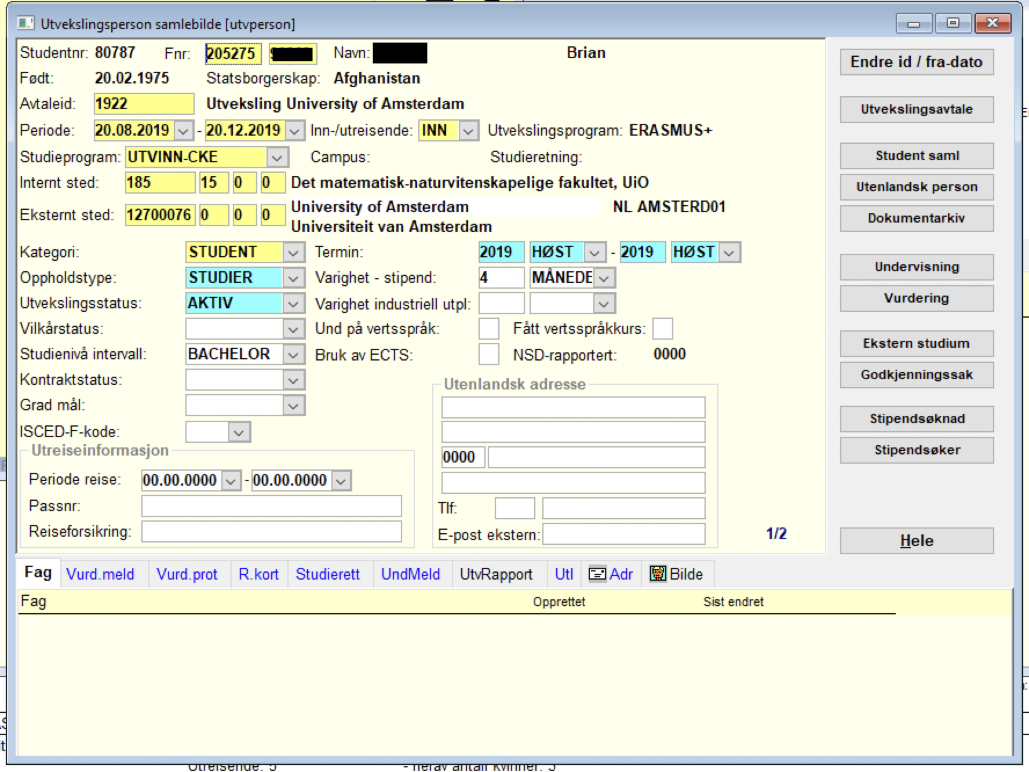Image resolution: width=1029 pixels, height=772 pixels.
Task: Expand the Oppholdstype STUDIER dropdown
Action: 293,278
